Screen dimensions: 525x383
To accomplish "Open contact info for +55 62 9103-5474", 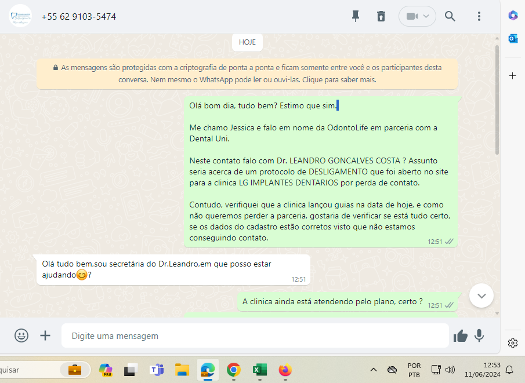I will (x=79, y=16).
